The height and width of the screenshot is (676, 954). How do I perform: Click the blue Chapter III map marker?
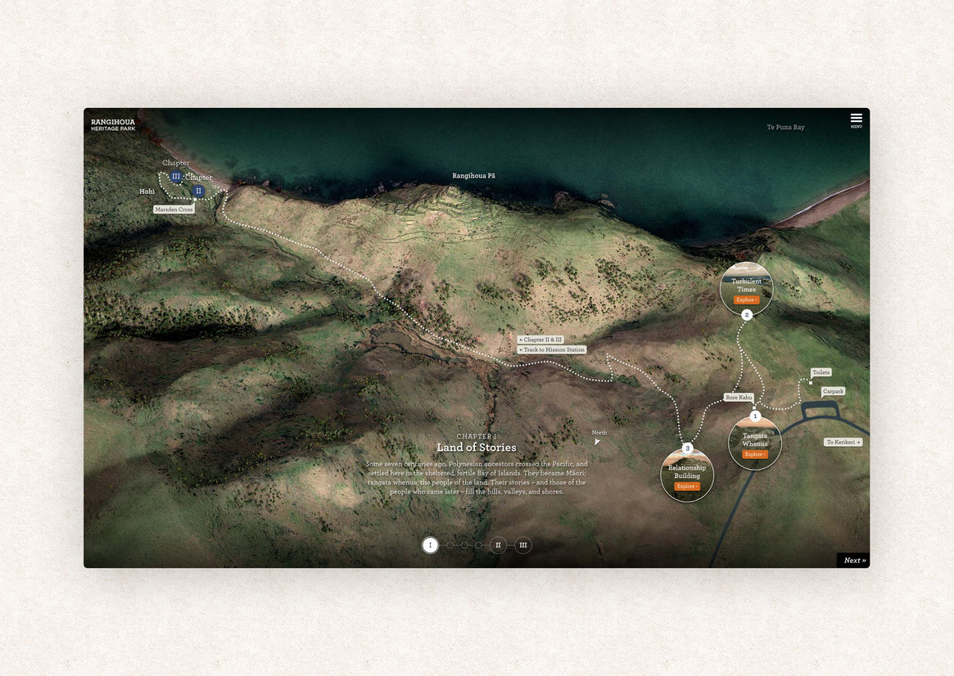176,176
